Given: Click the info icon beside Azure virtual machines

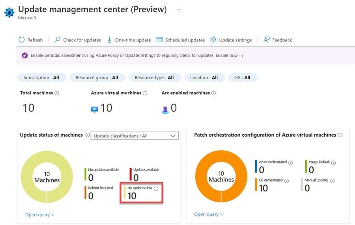Looking at the screenshot, I should click(x=145, y=93).
